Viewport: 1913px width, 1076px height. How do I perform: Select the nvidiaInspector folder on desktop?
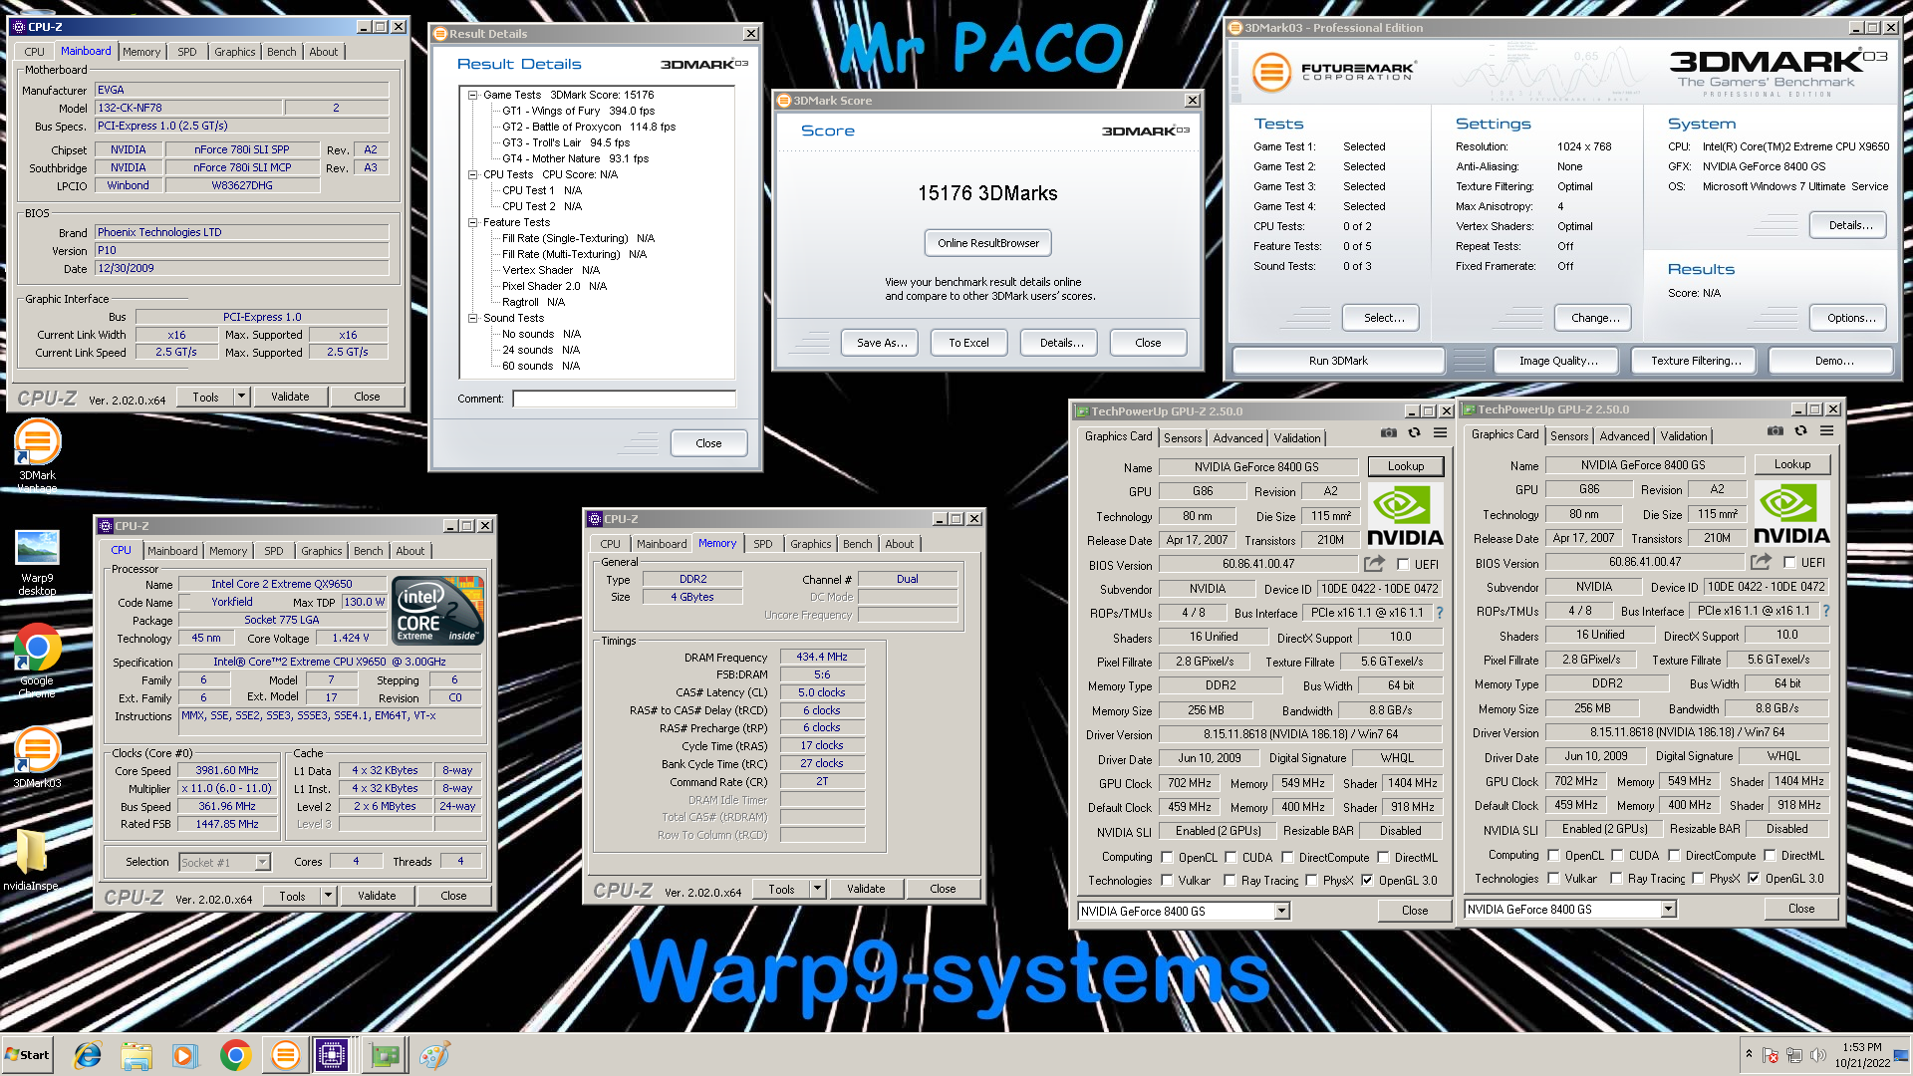[x=31, y=860]
